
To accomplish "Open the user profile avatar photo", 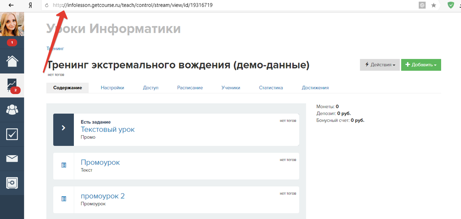I will [x=12, y=24].
